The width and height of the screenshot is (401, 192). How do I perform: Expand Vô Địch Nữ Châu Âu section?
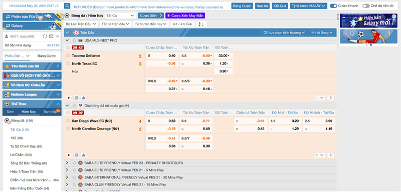tap(32, 85)
